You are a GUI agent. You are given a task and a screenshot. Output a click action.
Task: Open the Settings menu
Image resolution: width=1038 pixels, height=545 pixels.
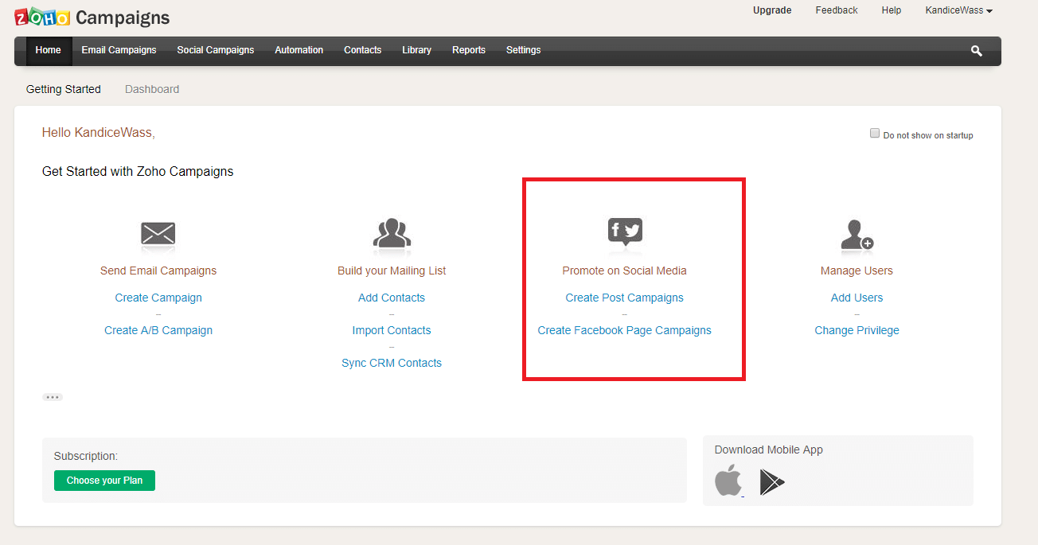(524, 50)
